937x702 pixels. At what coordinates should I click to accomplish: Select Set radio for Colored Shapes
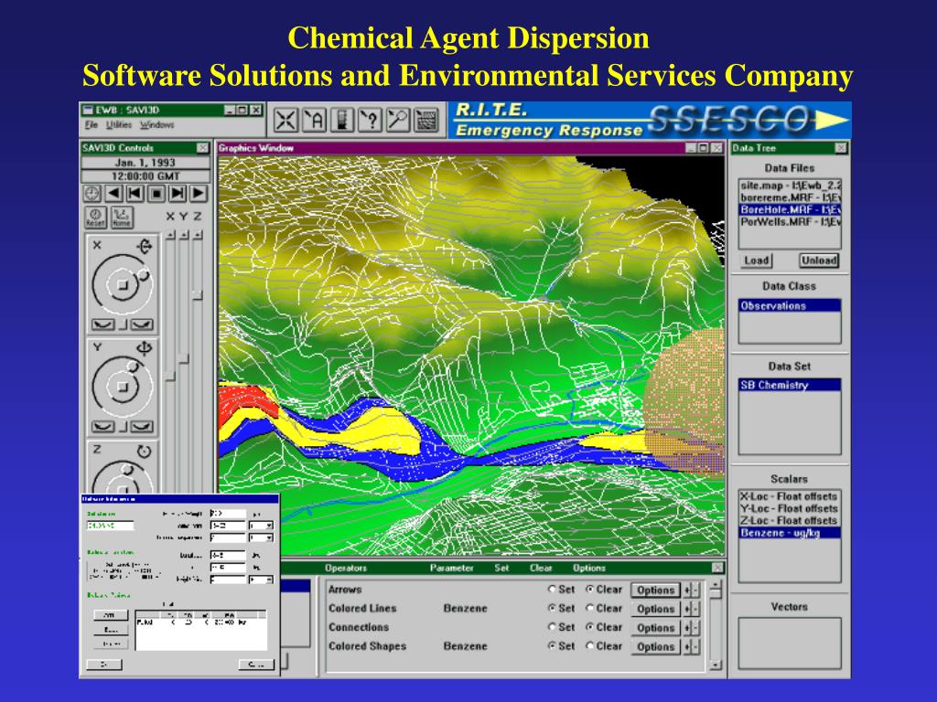[552, 646]
